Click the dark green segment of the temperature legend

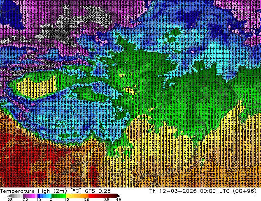coord(54,196)
